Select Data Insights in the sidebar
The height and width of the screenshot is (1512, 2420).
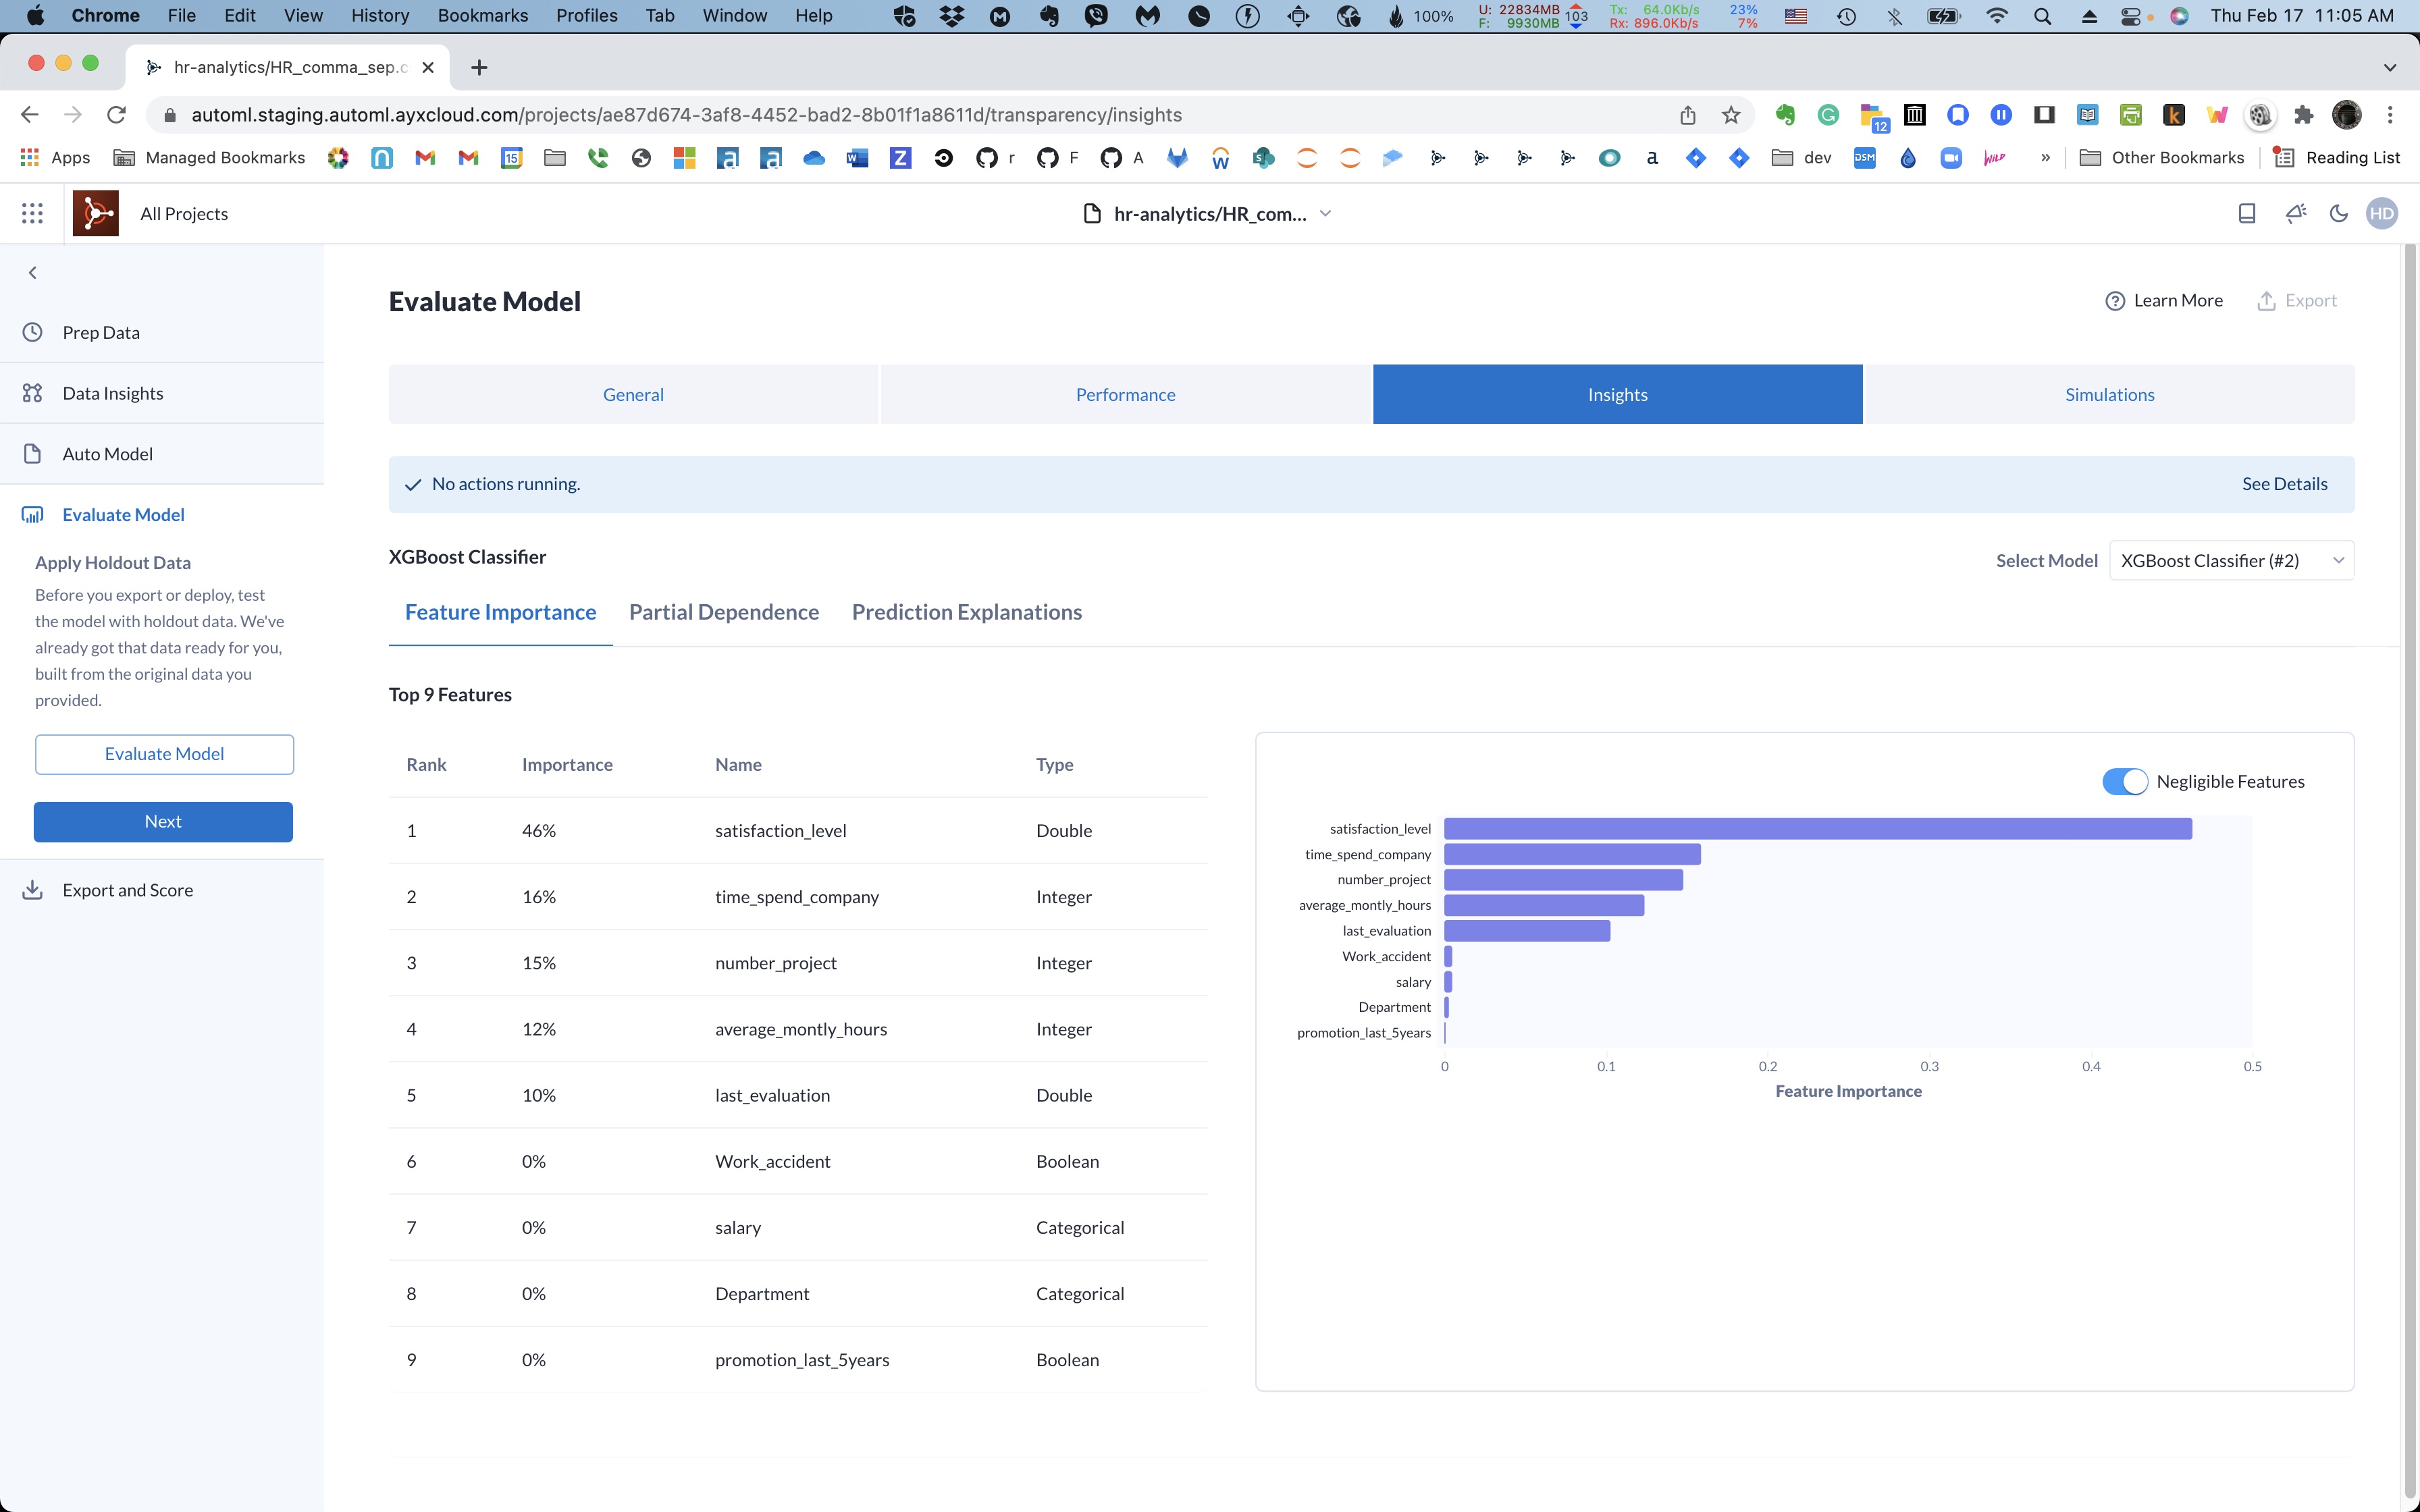pos(112,392)
